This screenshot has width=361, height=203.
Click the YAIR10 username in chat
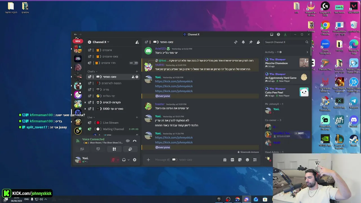tap(160, 65)
